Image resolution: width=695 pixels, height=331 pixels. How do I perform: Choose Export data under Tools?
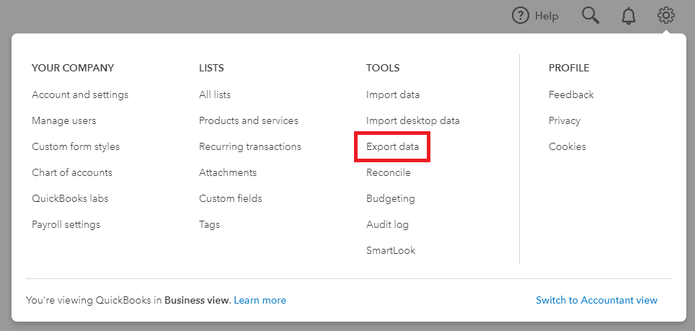click(x=392, y=146)
